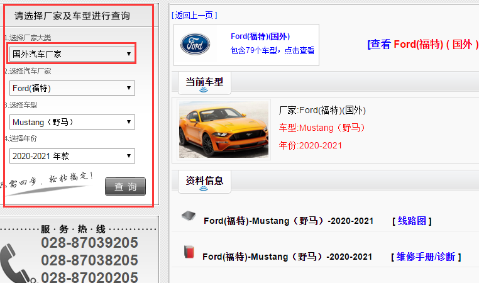Click the telephone handset icon

tap(17, 264)
